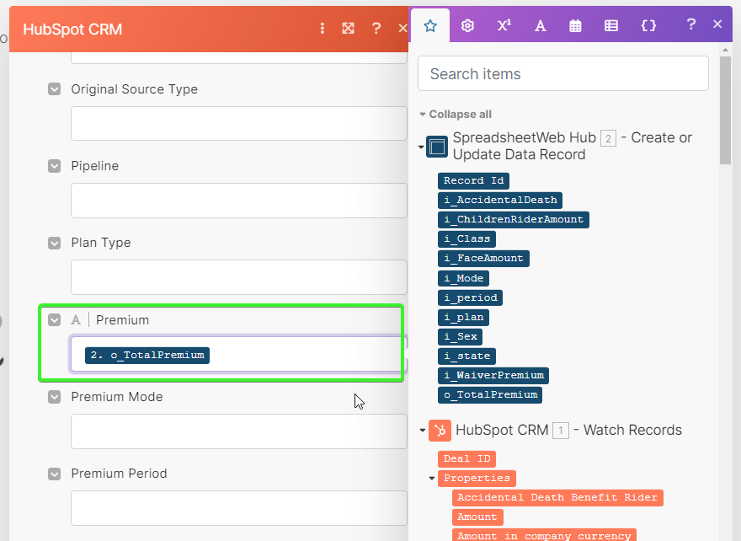This screenshot has height=541, width=741.
Task: Click the Plan Type input field
Action: coord(238,277)
